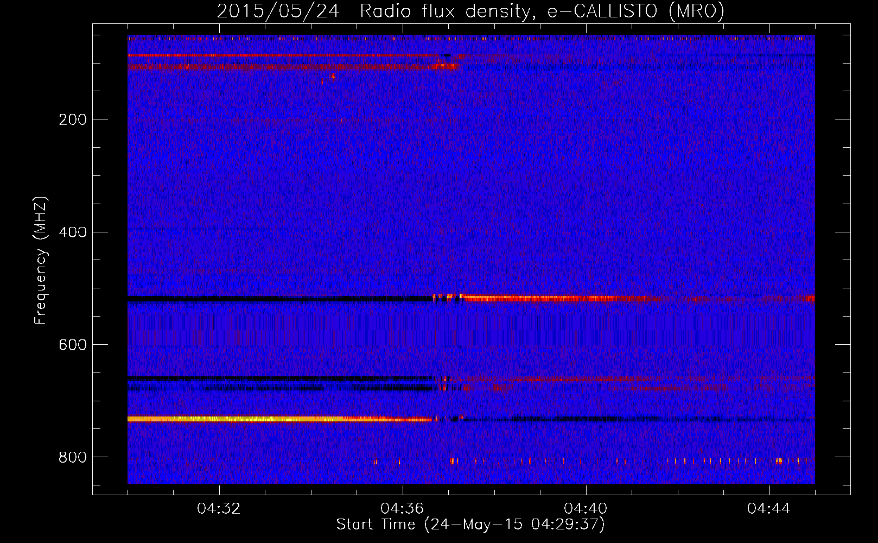Click the 04:36 time tick label
Viewport: 878px width, 543px height.
(x=402, y=509)
